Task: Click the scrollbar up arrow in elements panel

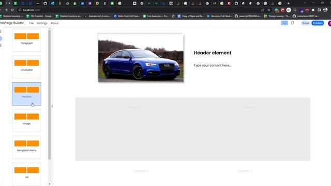Action: click(50, 29)
